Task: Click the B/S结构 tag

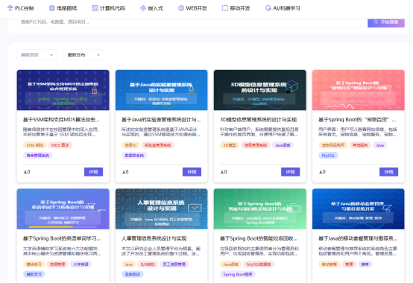Action: (148, 264)
